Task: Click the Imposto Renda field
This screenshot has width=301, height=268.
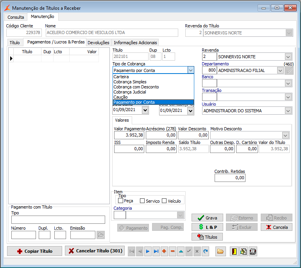Action: pos(161,149)
